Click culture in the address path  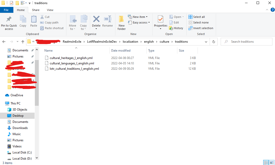(164, 42)
